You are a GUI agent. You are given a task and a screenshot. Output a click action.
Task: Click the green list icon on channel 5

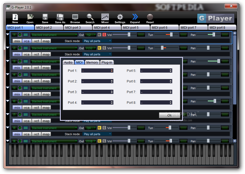click(26, 88)
